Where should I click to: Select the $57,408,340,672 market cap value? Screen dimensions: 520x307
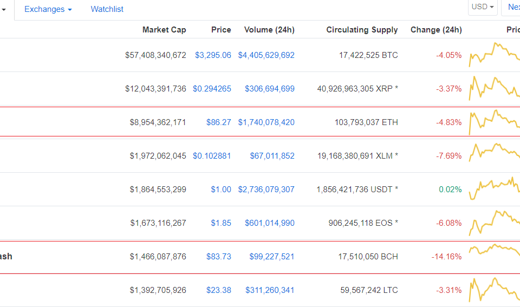click(155, 55)
